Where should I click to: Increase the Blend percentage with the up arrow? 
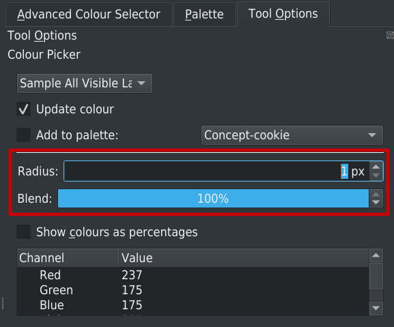click(376, 194)
